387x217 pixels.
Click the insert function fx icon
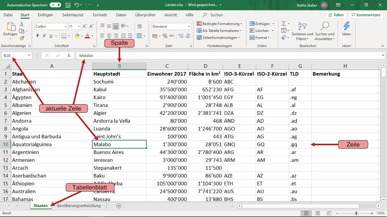[69, 56]
